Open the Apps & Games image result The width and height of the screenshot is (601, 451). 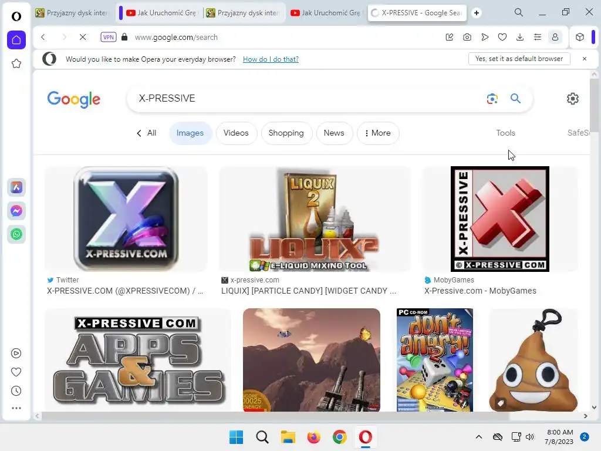pyautogui.click(x=138, y=360)
